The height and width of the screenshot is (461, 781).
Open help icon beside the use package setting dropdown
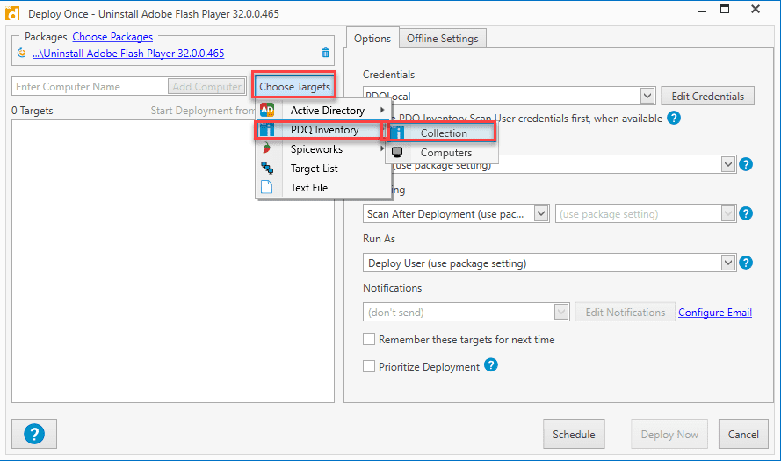[x=746, y=164]
